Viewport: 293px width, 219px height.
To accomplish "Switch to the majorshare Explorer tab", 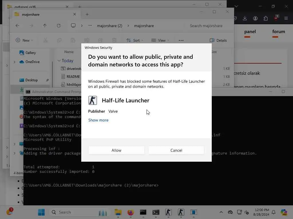I will pyautogui.click(x=45, y=14).
